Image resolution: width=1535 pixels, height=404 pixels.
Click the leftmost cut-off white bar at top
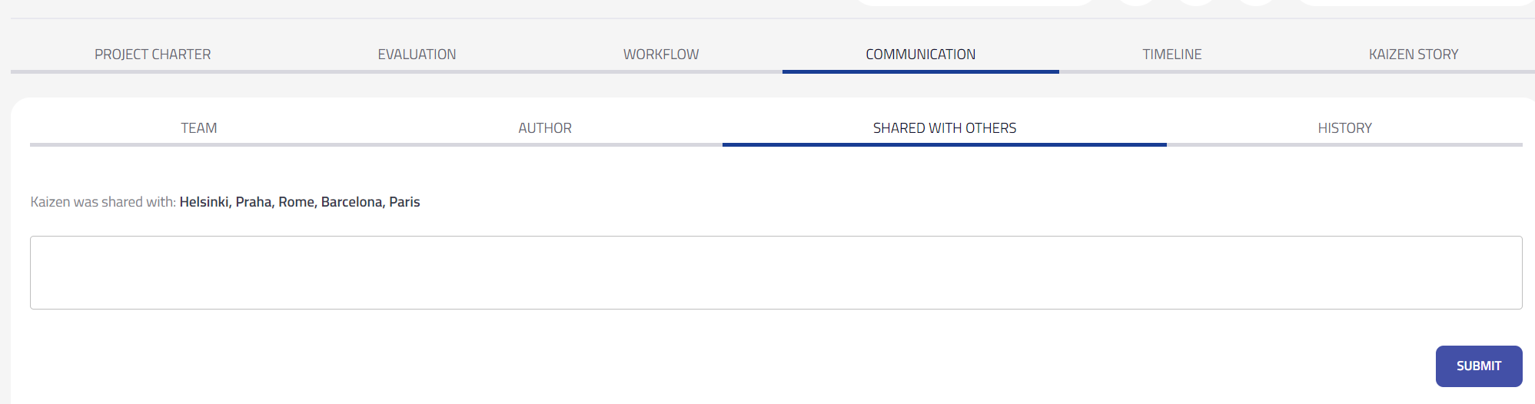[975, 2]
